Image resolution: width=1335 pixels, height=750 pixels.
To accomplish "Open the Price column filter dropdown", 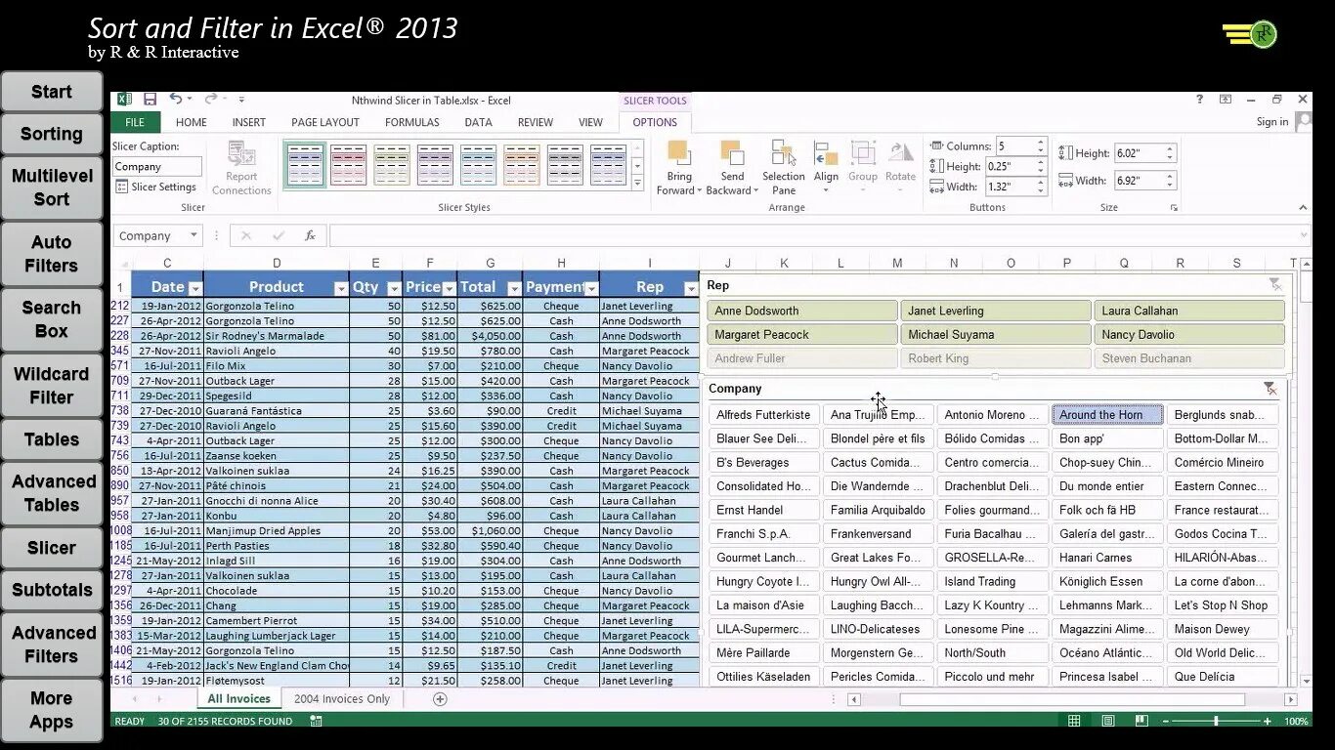I will point(450,288).
